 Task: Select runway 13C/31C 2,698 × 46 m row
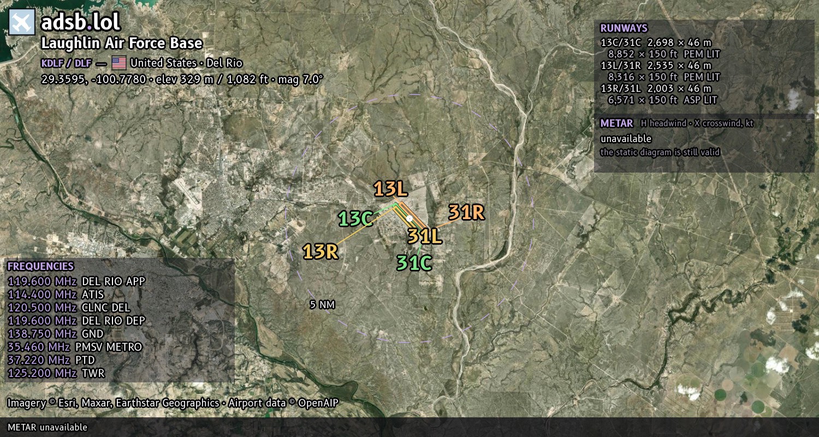tap(656, 42)
